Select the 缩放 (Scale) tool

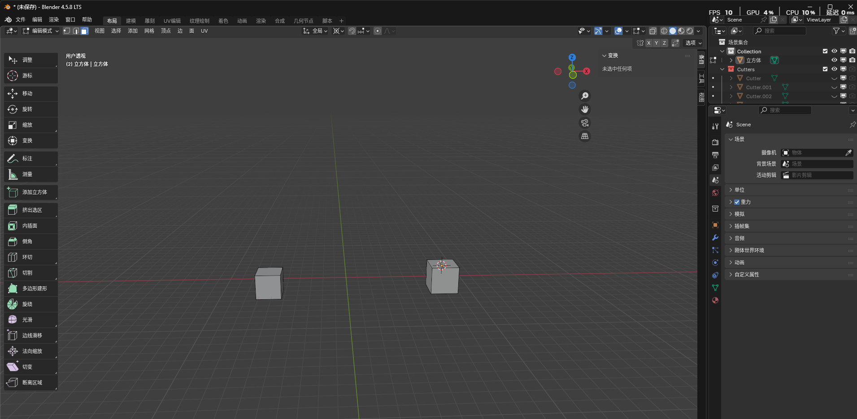coord(31,125)
